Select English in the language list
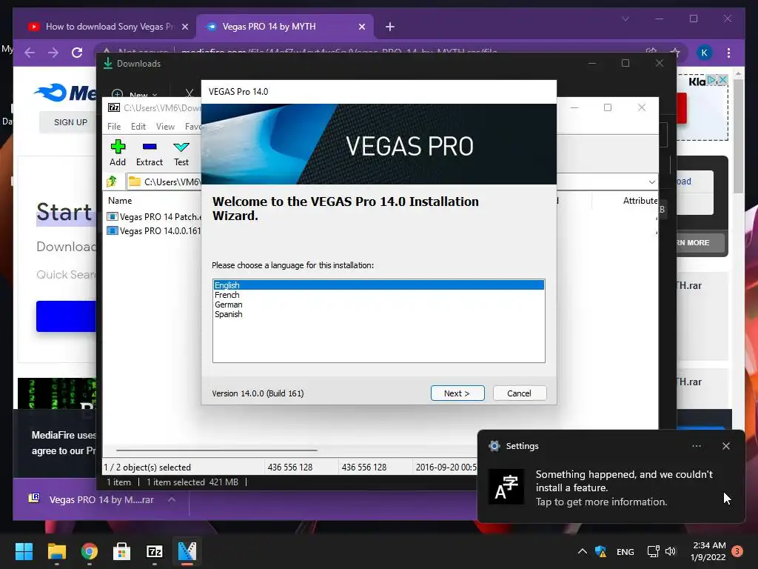The height and width of the screenshot is (569, 758). click(378, 285)
